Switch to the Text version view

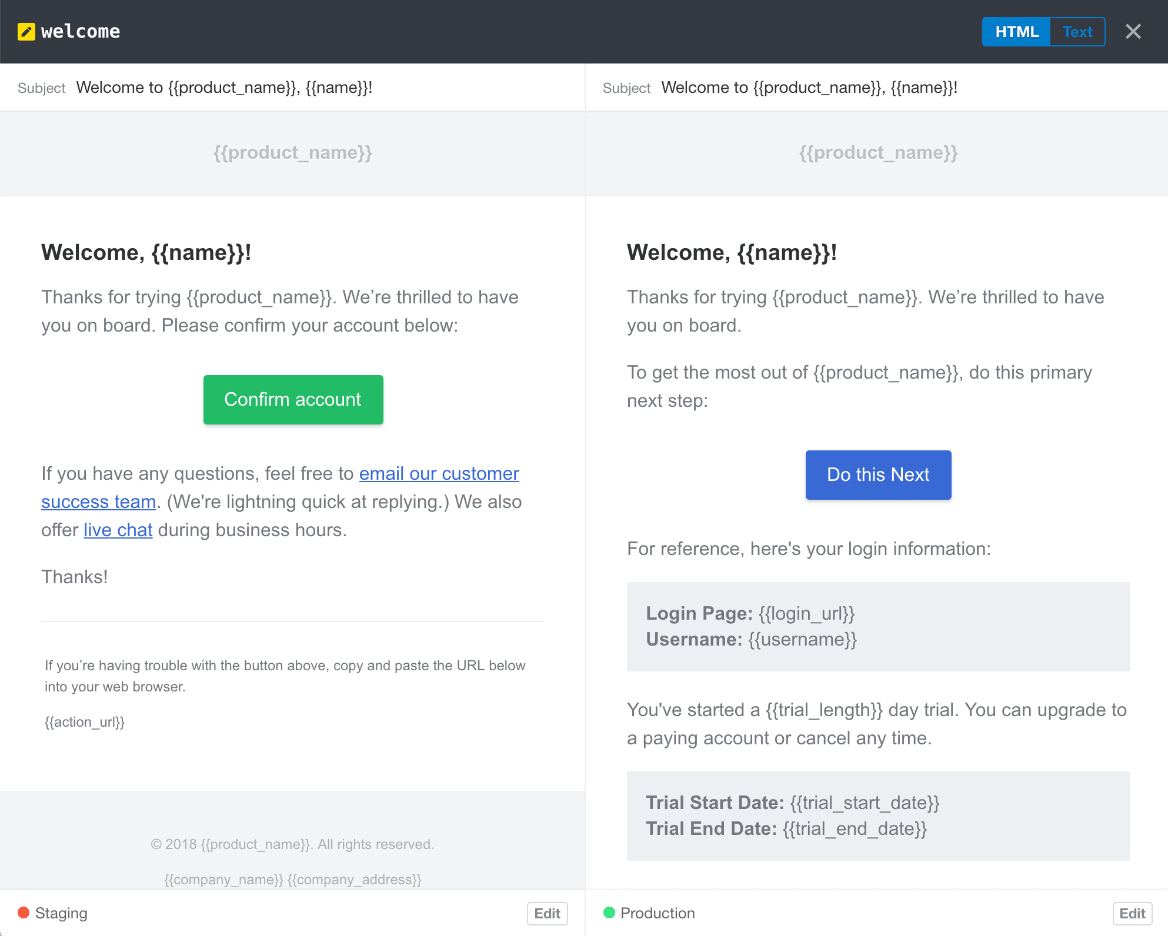click(1077, 32)
